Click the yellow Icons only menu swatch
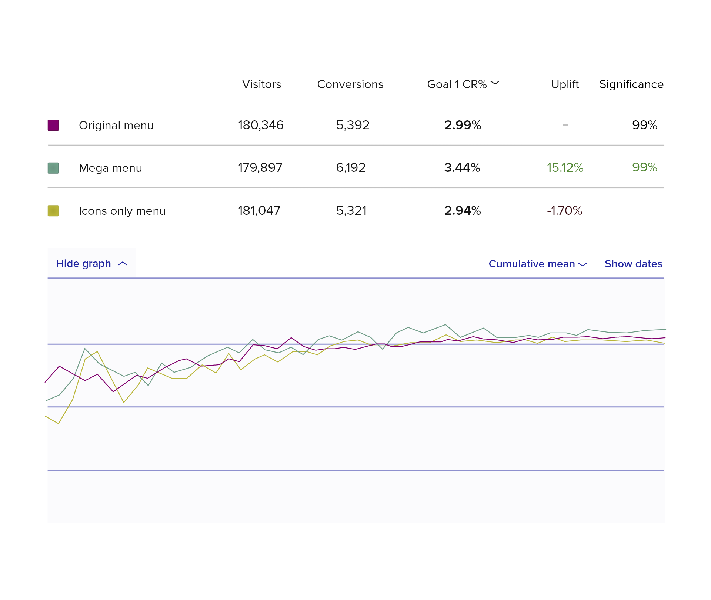 pos(53,211)
